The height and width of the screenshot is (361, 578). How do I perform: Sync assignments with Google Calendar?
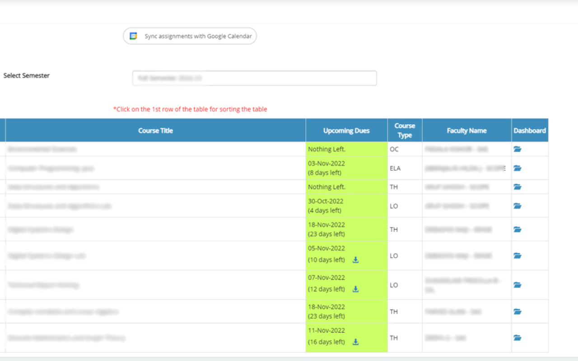(190, 36)
